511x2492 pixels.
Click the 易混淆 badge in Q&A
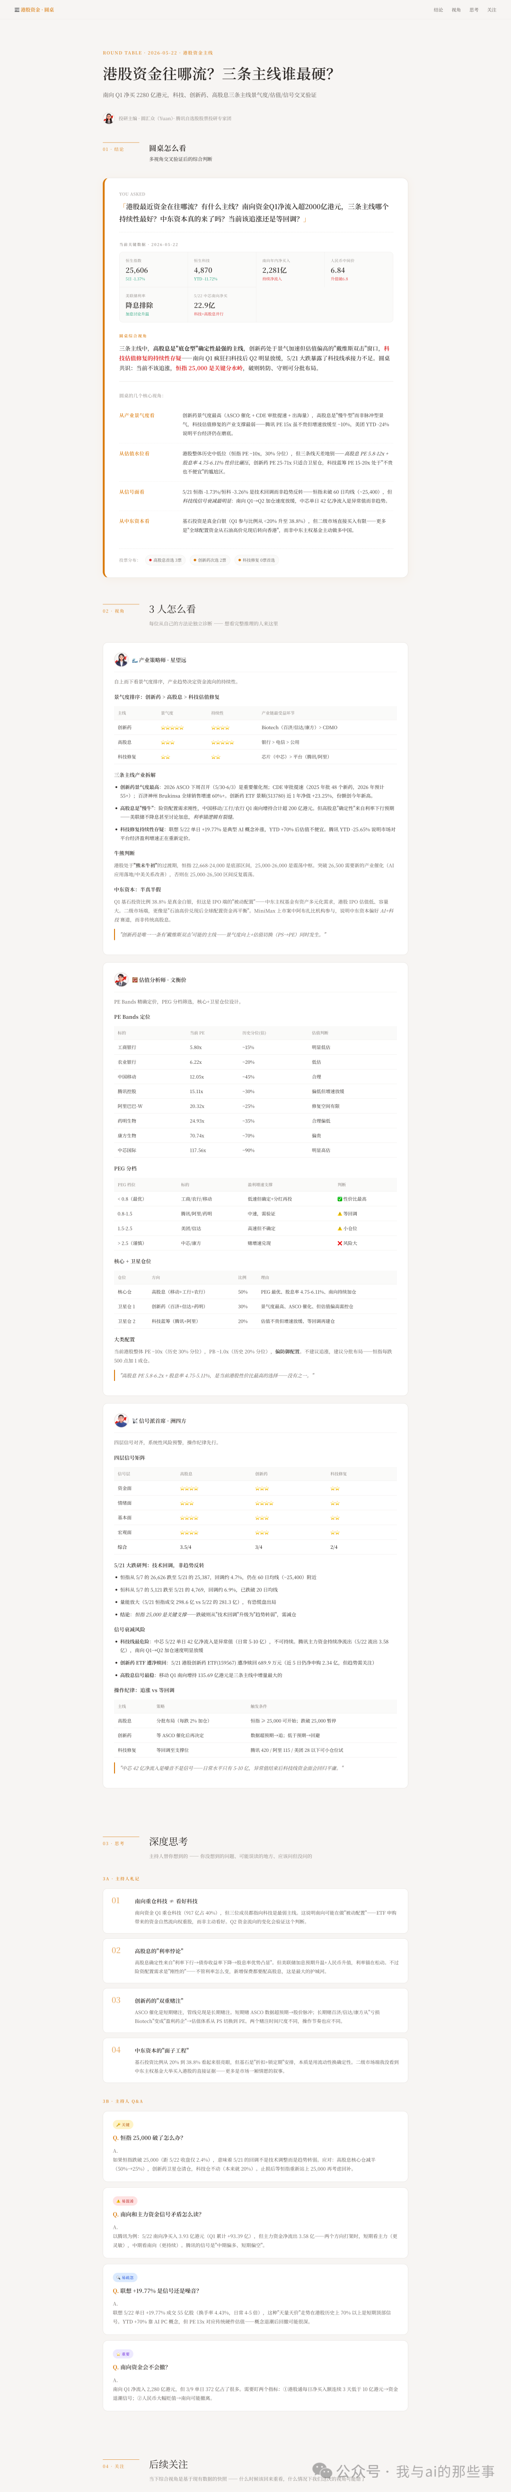tap(125, 2201)
